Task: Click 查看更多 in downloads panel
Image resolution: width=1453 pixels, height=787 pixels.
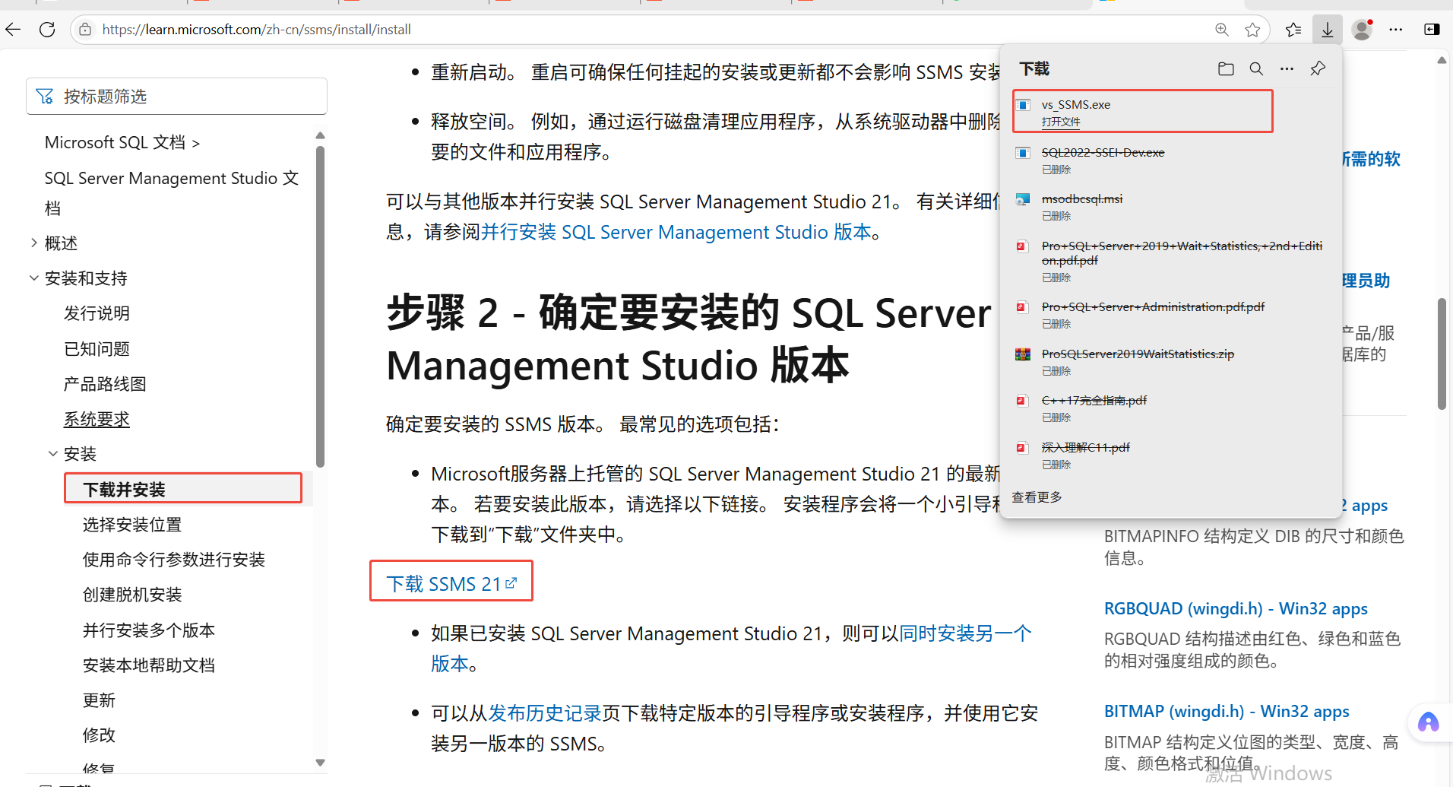Action: point(1037,497)
